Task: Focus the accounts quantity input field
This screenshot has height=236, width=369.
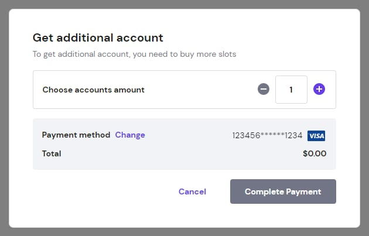Action: pyautogui.click(x=291, y=90)
